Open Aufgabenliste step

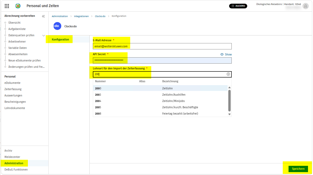coord(17,29)
